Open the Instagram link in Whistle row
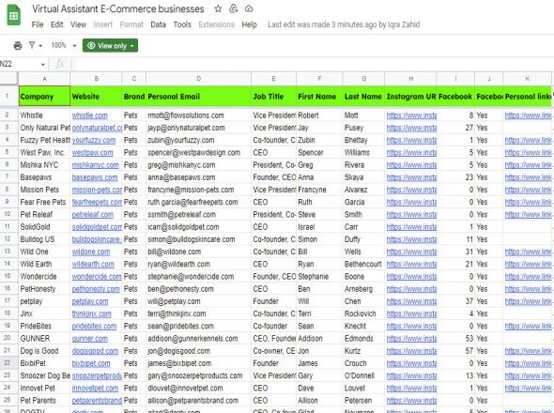 pyautogui.click(x=411, y=115)
